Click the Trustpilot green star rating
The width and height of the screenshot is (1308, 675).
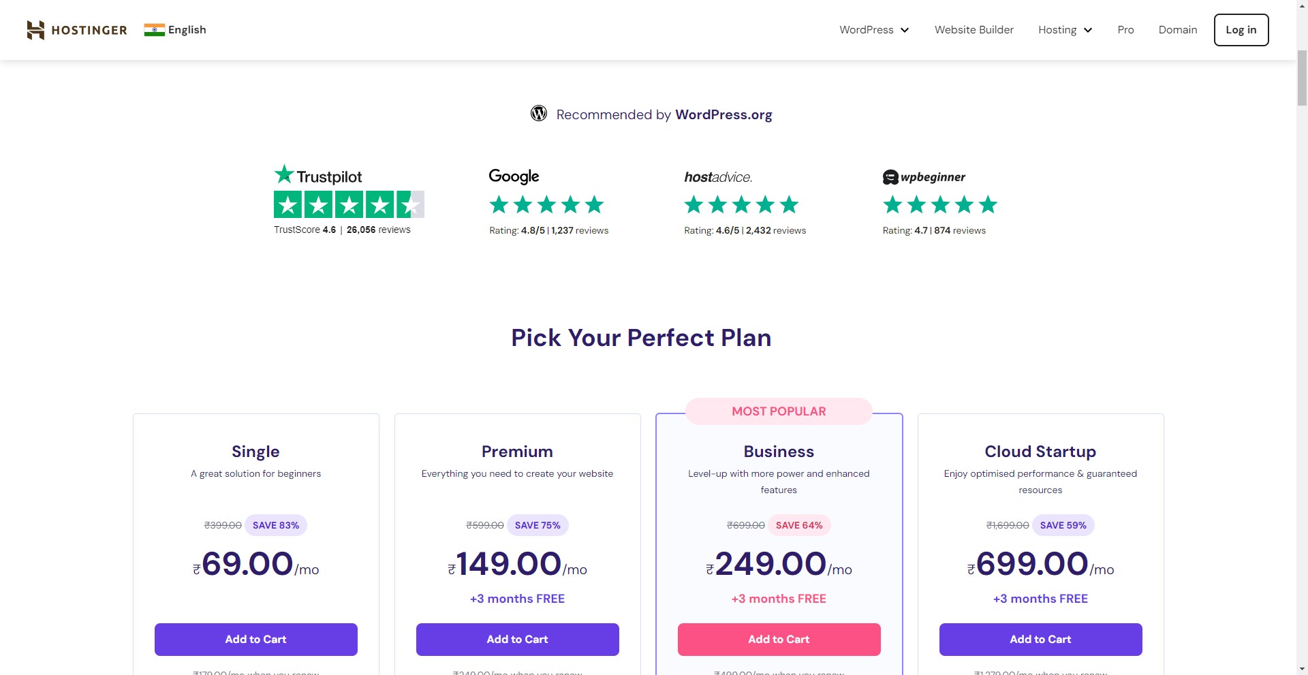pos(349,204)
